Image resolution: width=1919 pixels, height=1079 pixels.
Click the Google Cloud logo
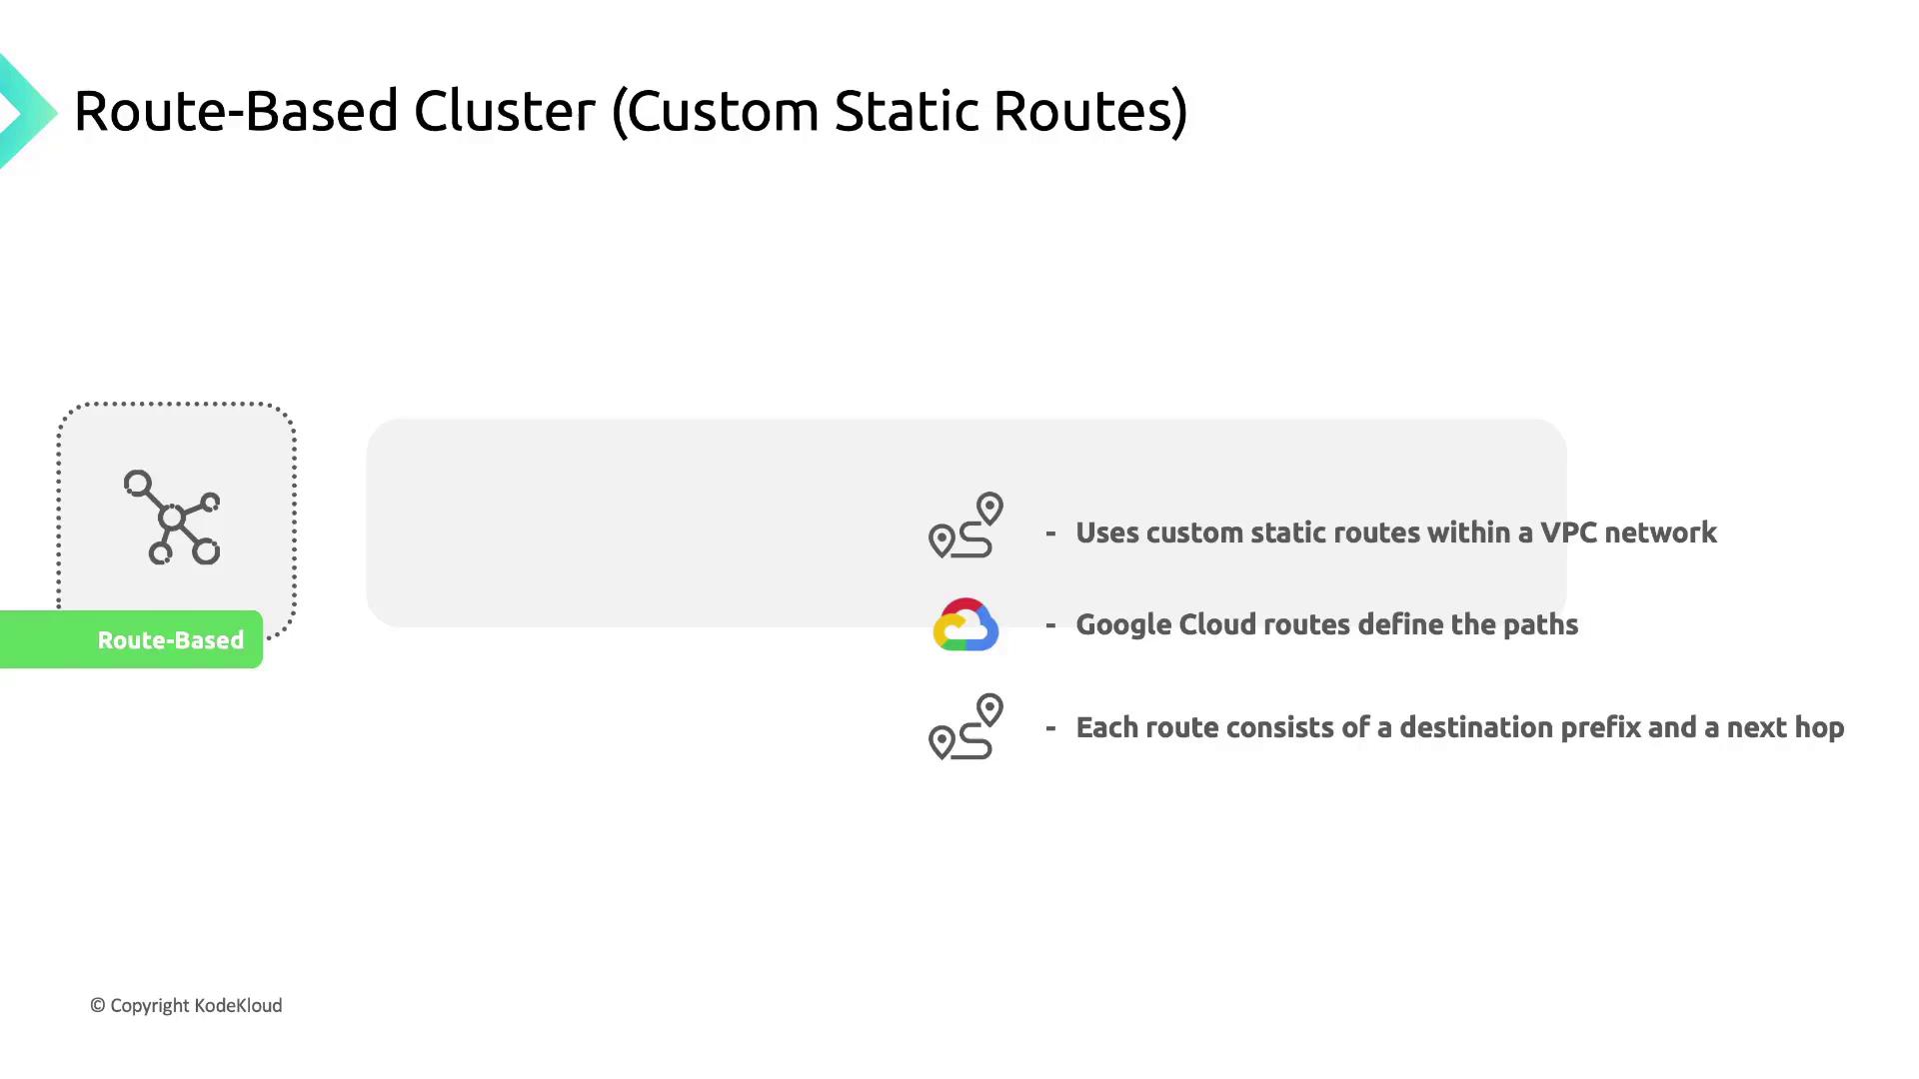[x=965, y=625]
